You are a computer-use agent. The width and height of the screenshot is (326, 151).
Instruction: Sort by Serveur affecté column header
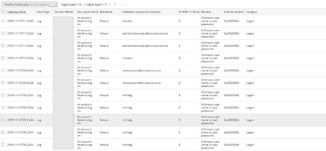(64, 12)
